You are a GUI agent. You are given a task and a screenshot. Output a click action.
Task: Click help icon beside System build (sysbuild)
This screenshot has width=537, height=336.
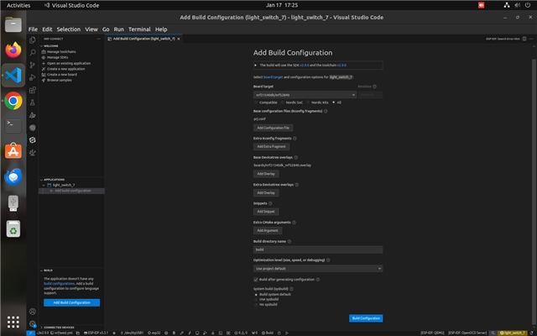pos(291,289)
